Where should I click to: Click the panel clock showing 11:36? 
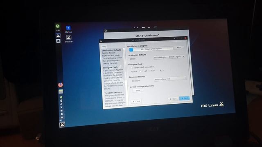coord(58,30)
